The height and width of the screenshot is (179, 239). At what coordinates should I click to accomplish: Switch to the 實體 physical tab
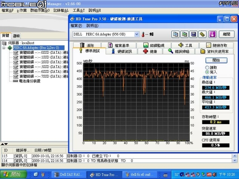(x=6, y=36)
